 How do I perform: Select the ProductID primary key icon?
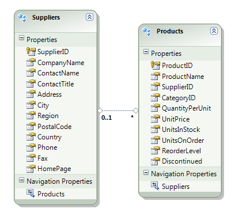click(x=156, y=65)
